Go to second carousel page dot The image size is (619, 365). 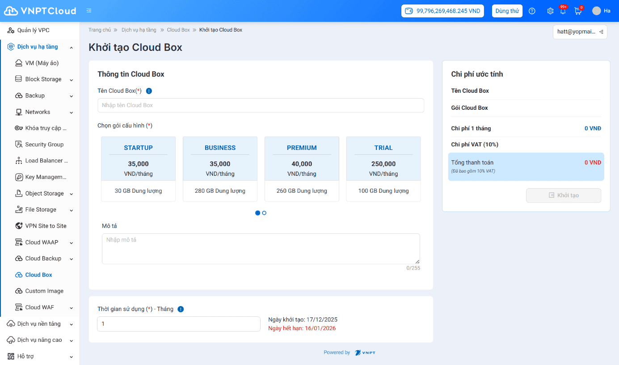pos(264,213)
